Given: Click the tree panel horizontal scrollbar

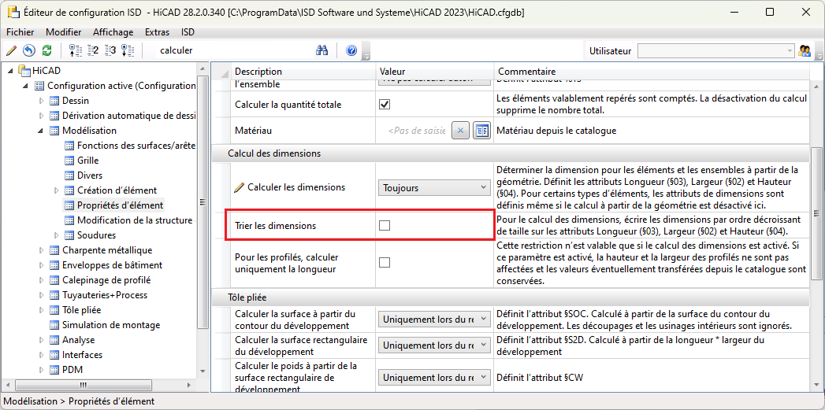Looking at the screenshot, I should pyautogui.click(x=82, y=385).
